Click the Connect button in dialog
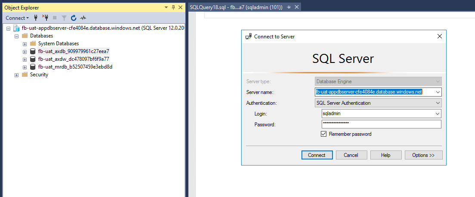The width and height of the screenshot is (475, 197). tap(317, 155)
